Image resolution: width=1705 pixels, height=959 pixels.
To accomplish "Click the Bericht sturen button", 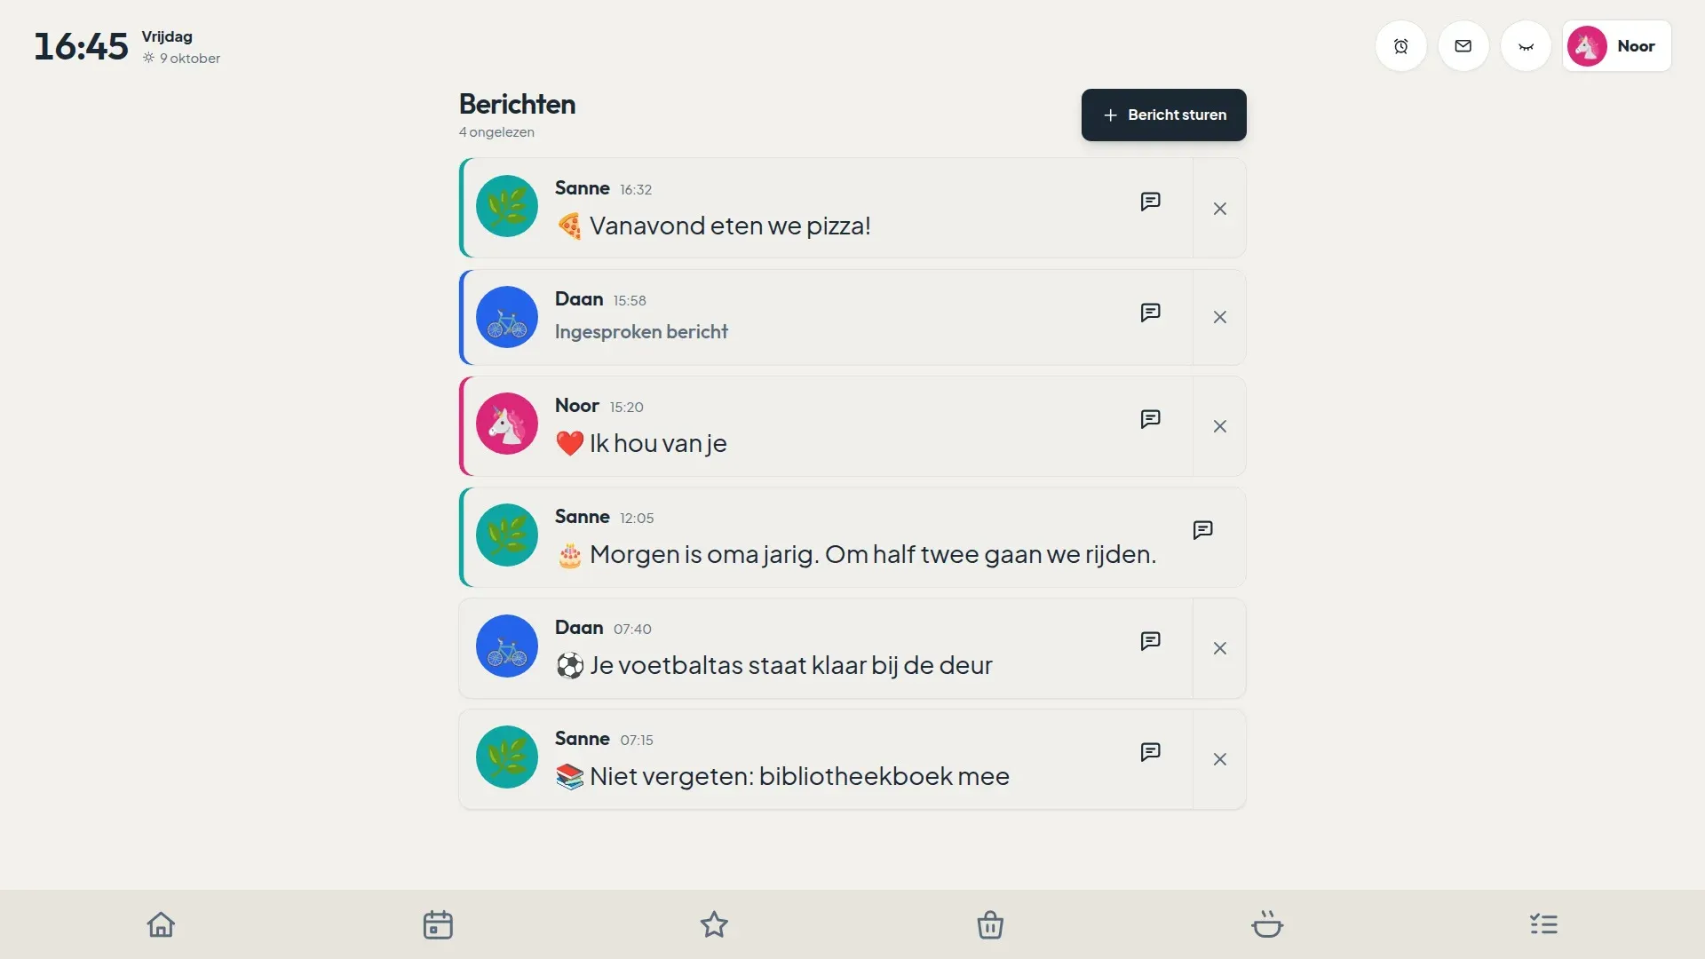I will [x=1163, y=115].
